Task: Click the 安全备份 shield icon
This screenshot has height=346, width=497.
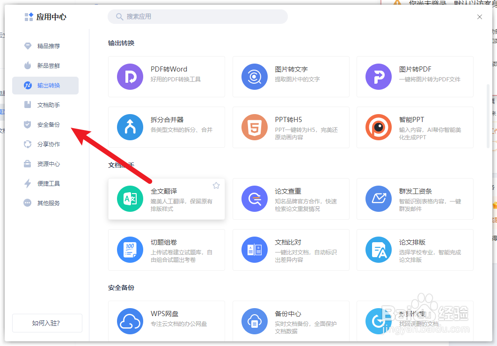Action: pos(28,124)
